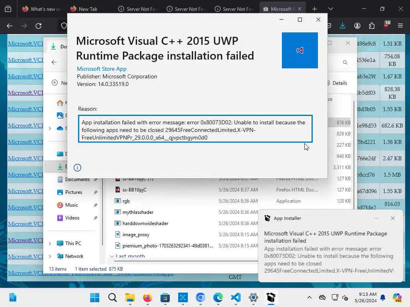Open Firefox View icon
410x307 pixels.
pyautogui.click(x=8, y=9)
